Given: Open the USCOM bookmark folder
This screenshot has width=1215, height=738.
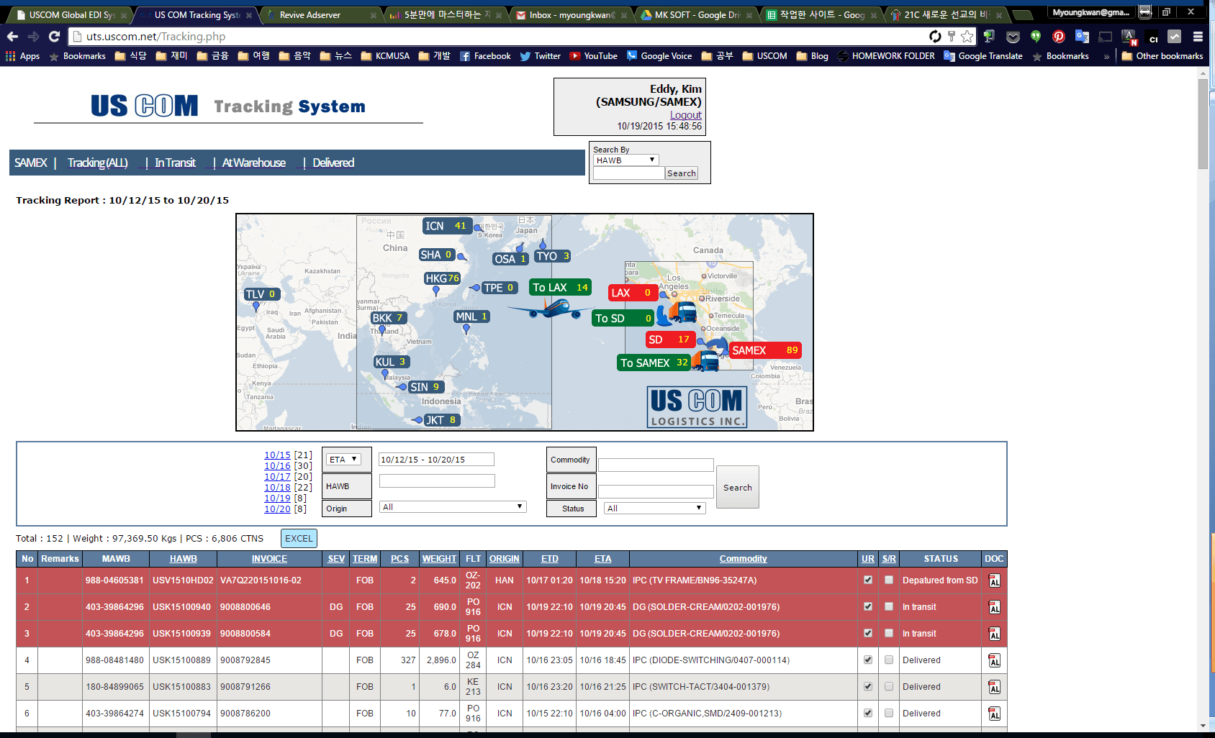Looking at the screenshot, I should pyautogui.click(x=764, y=56).
